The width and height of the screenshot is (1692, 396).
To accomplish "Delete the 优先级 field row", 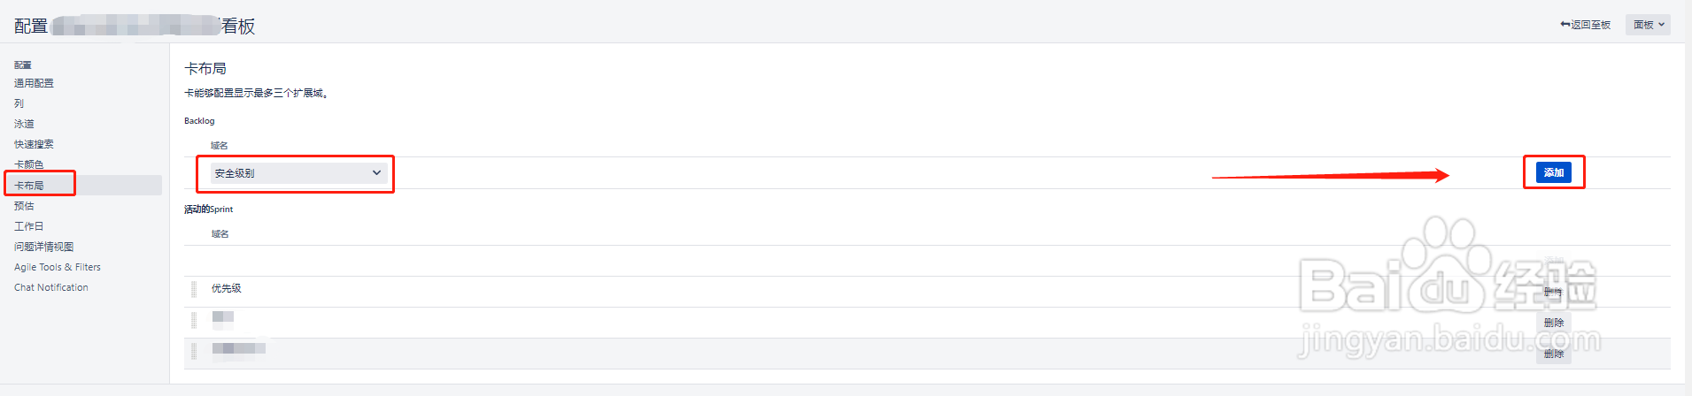I will (1553, 292).
